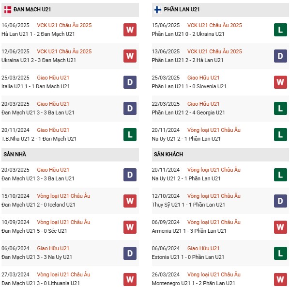This screenshot has height=289, width=290.
Task: Click L badge for T.B.Nha U21 2-1 Đan Mạch
Action: (x=130, y=134)
